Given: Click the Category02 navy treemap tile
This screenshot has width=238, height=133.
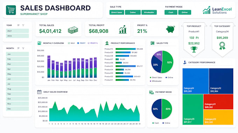Looking at the screenshot, I should click(221, 81).
